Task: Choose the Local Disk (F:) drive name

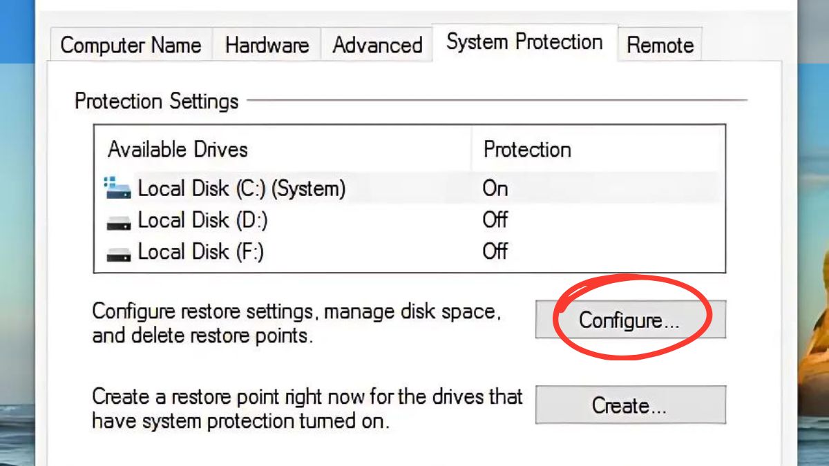Action: coord(201,252)
